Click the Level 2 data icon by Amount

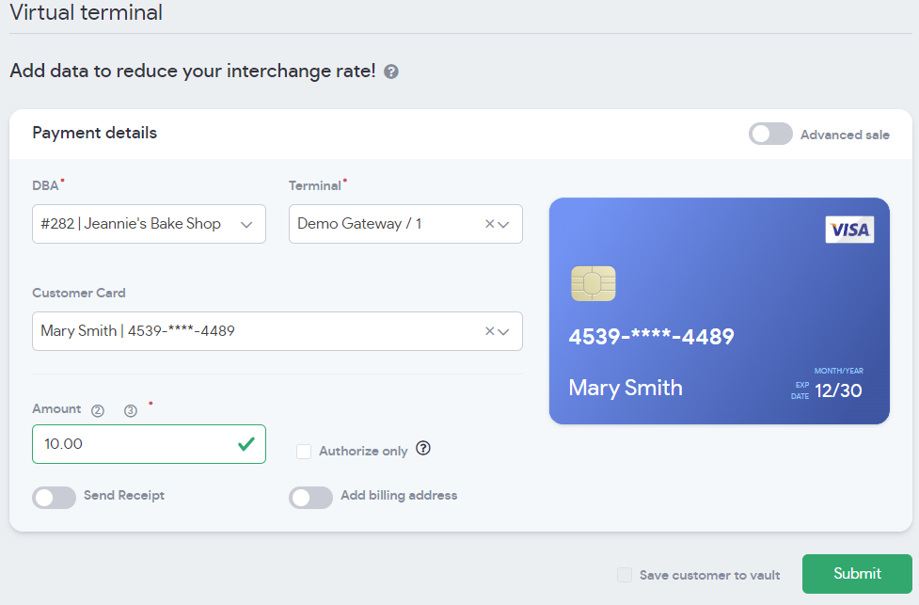pos(98,410)
